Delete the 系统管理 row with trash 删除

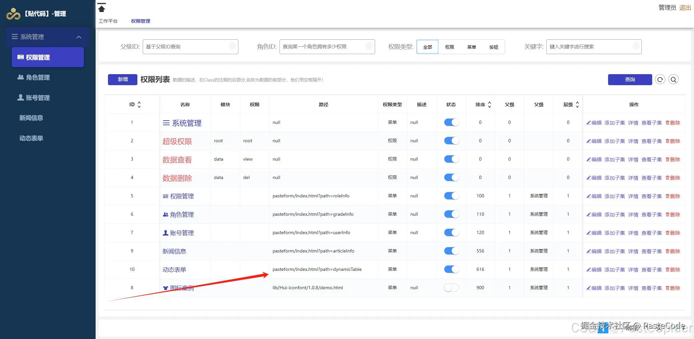tap(673, 123)
